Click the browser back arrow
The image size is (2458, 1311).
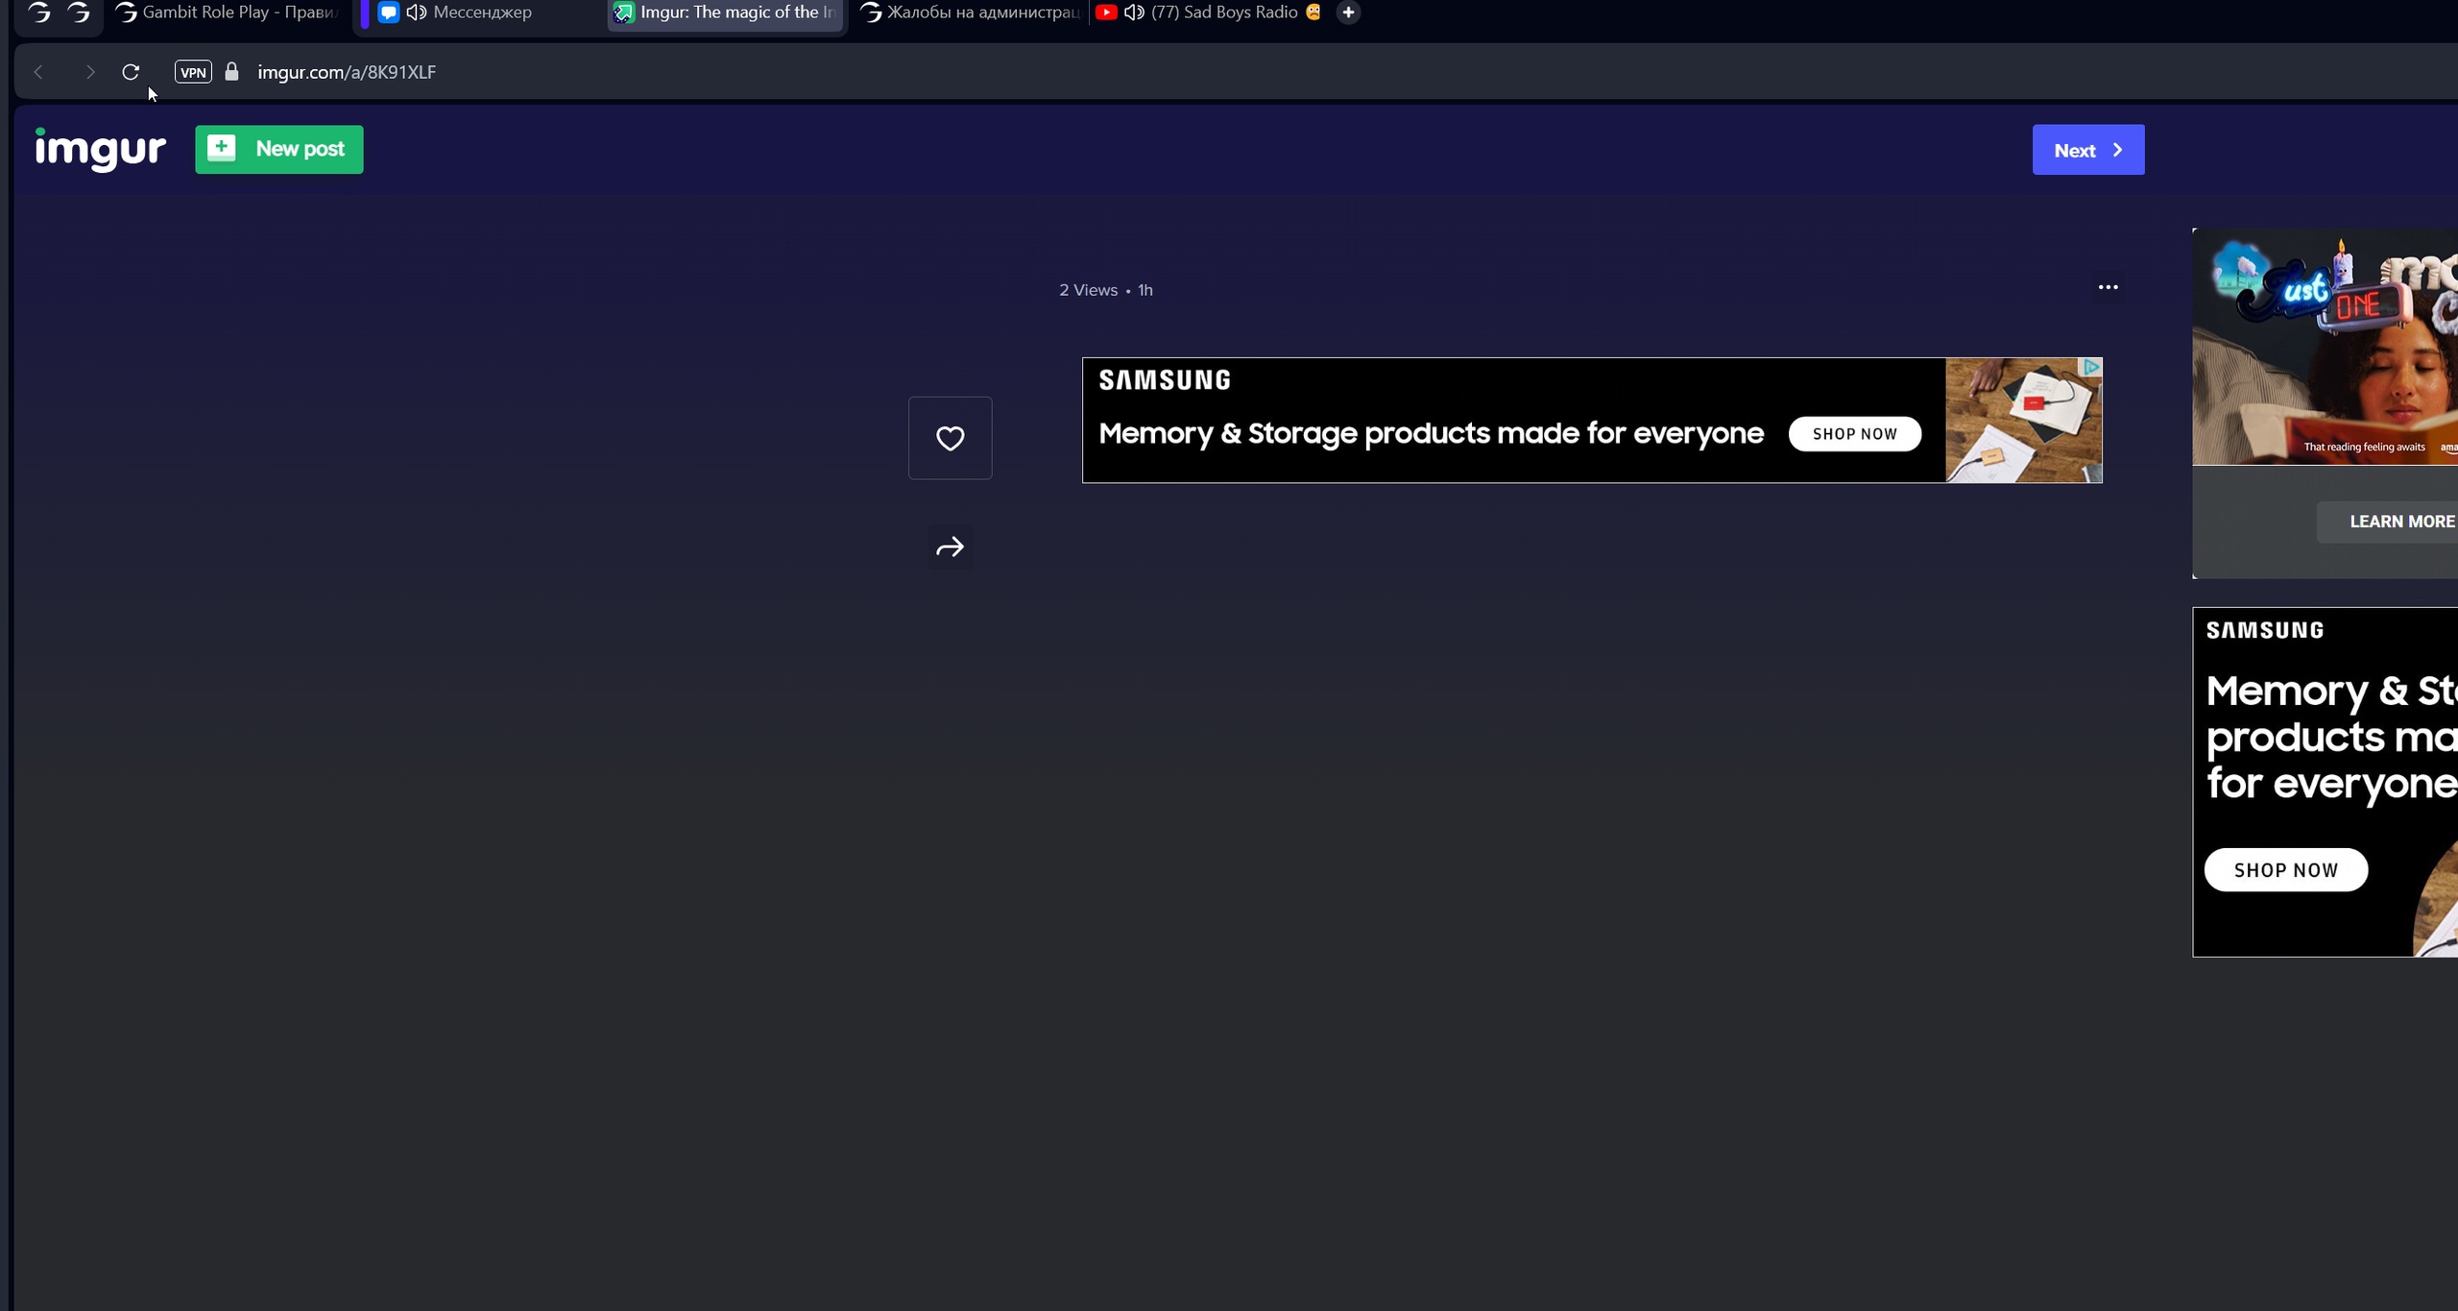[x=38, y=72]
